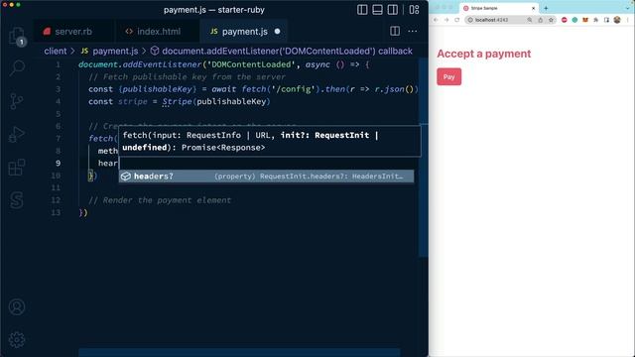Open the browser three-dot menu
Viewport: 635px width, 357px height.
coord(628,20)
